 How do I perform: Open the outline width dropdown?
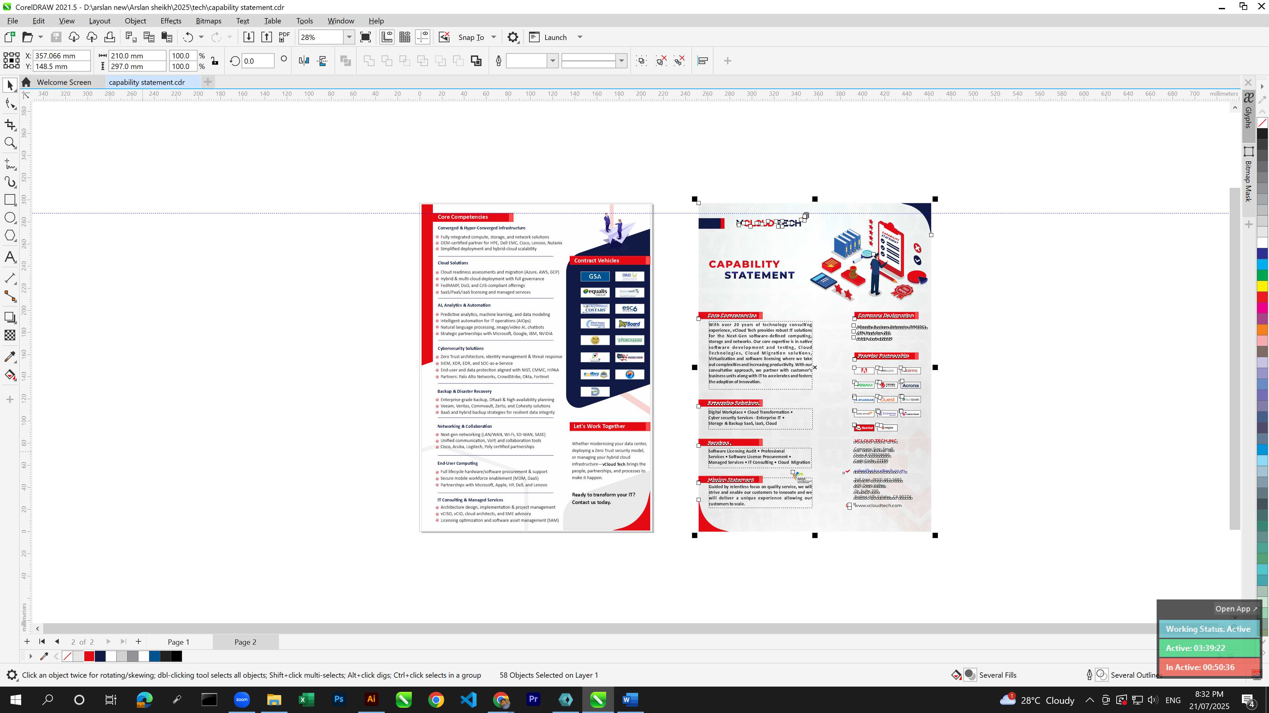click(553, 60)
